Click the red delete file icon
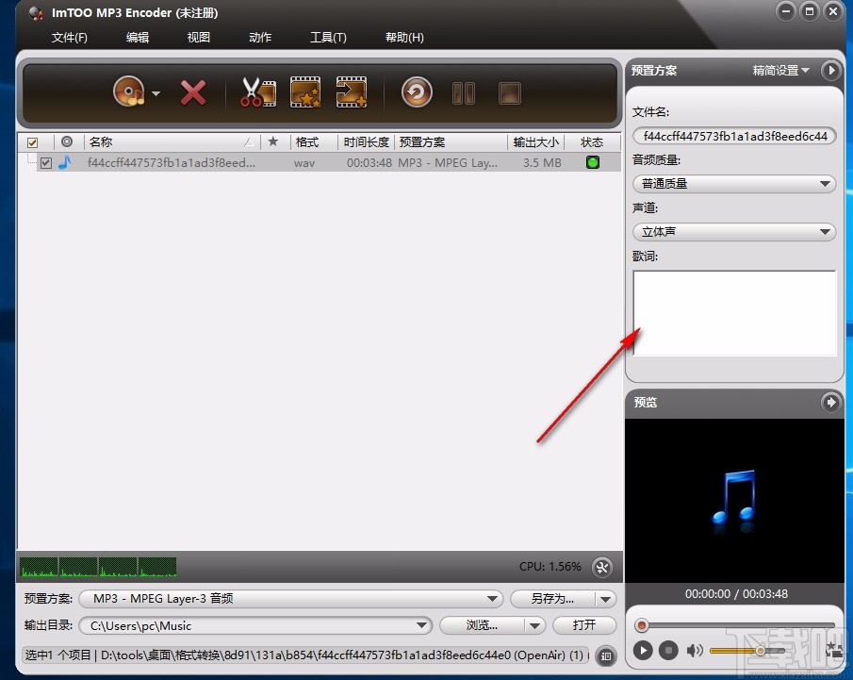The width and height of the screenshot is (853, 680). pyautogui.click(x=191, y=92)
